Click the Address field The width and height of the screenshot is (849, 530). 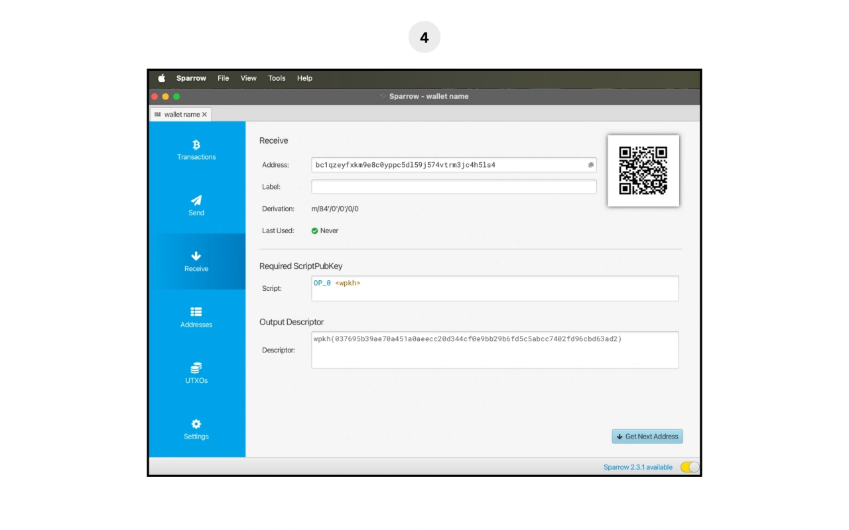[x=454, y=165]
